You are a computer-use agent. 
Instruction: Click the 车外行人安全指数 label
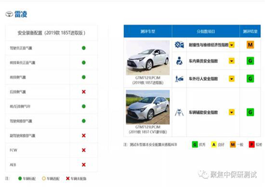coord(203,79)
